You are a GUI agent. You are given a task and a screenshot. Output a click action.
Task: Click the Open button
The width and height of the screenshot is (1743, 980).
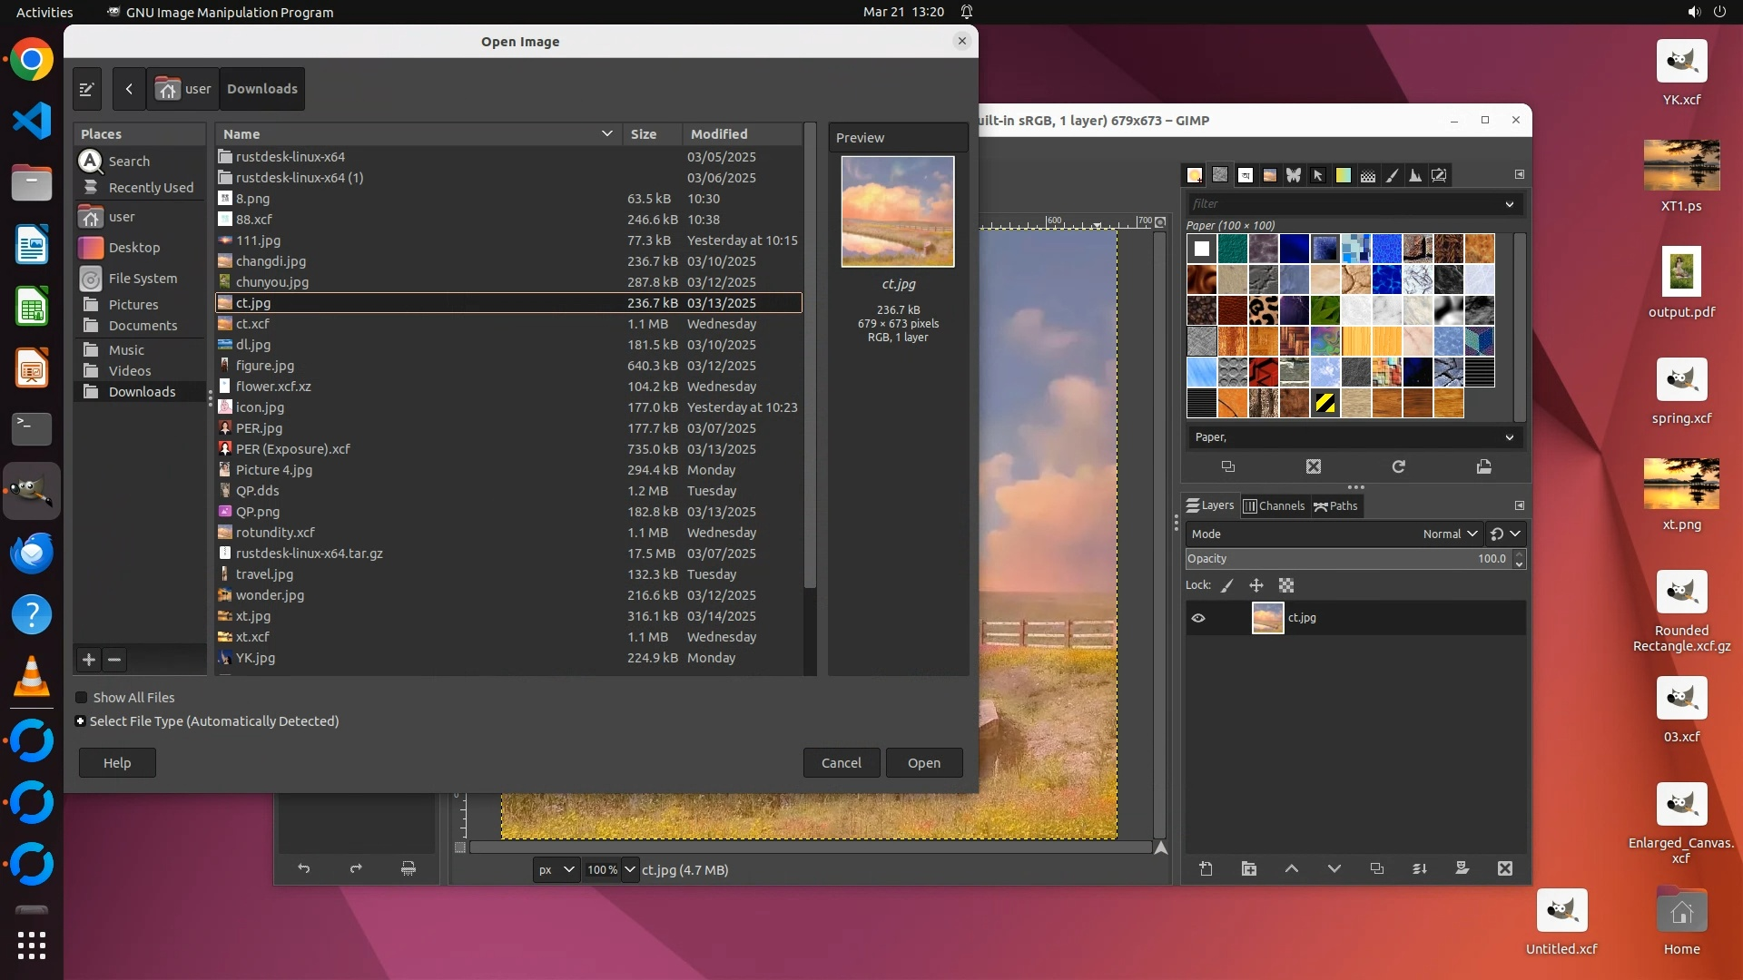tap(923, 762)
